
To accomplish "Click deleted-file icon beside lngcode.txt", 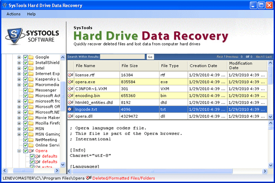I will [71, 109].
